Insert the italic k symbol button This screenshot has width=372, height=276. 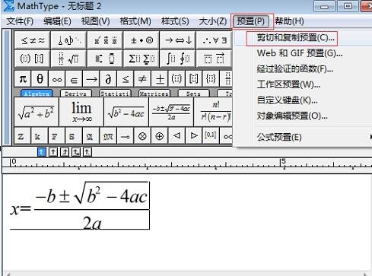tap(40, 136)
